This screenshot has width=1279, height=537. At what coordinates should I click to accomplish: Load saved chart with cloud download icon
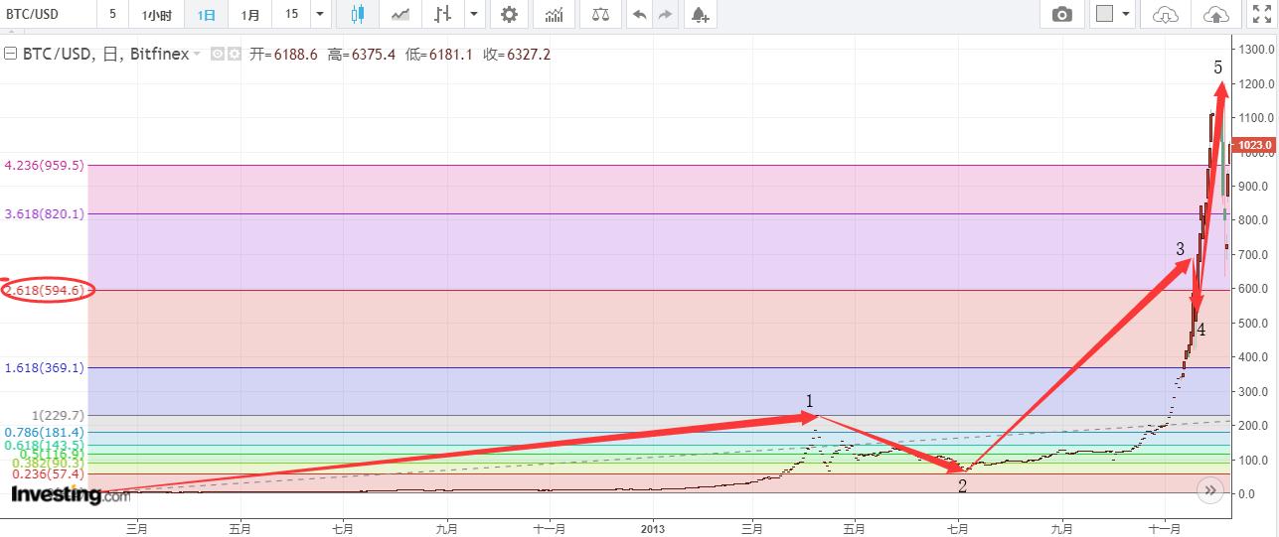click(1166, 14)
